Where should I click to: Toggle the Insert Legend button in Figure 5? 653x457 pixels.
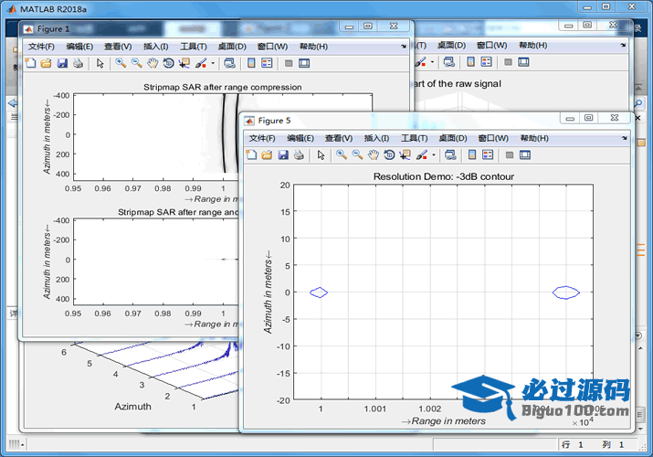pyautogui.click(x=487, y=155)
